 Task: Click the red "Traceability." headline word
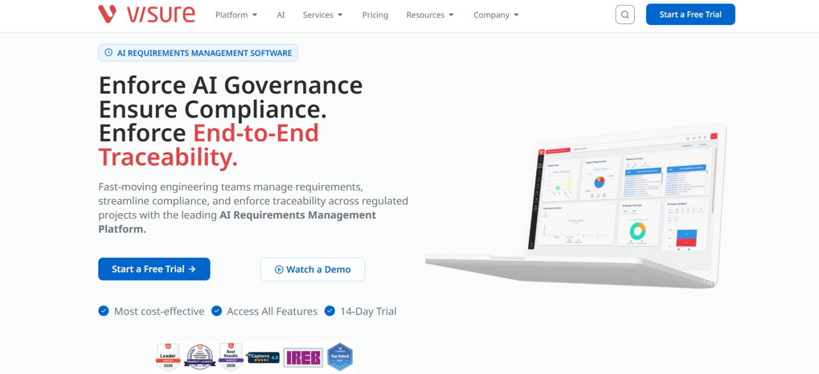168,157
